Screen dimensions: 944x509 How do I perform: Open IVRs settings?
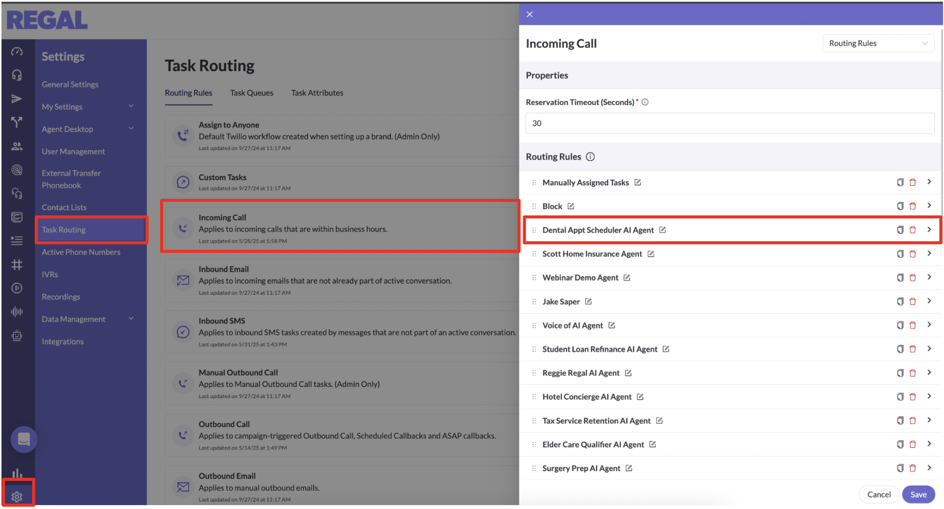tap(50, 274)
